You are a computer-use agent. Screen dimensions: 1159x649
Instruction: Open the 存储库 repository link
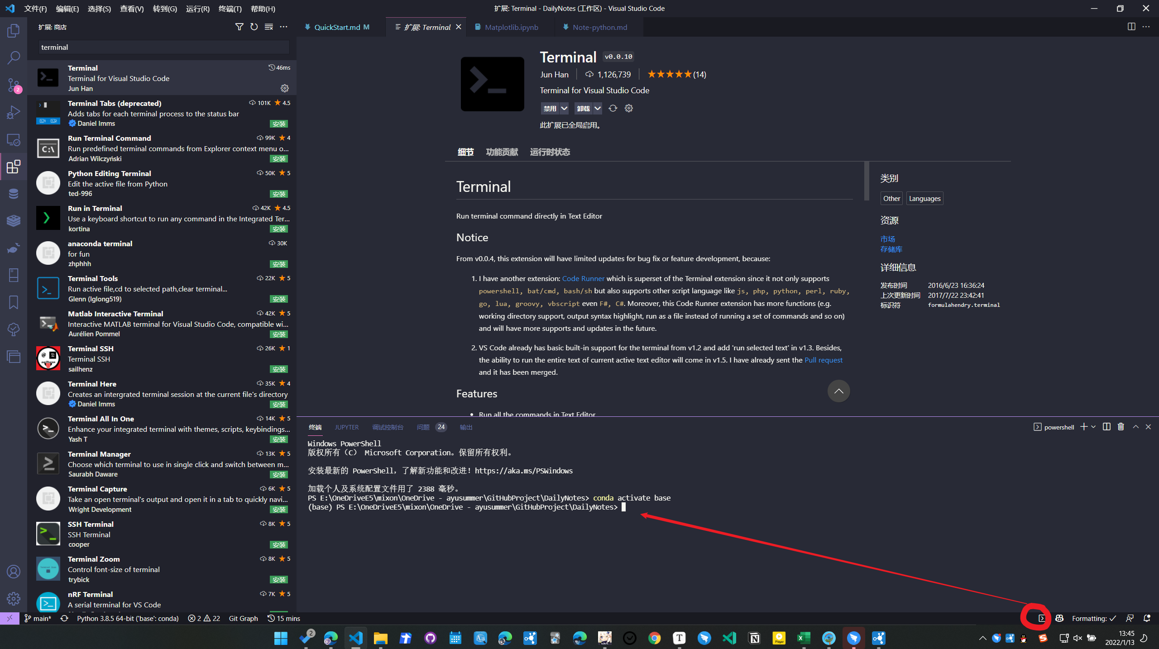click(891, 249)
